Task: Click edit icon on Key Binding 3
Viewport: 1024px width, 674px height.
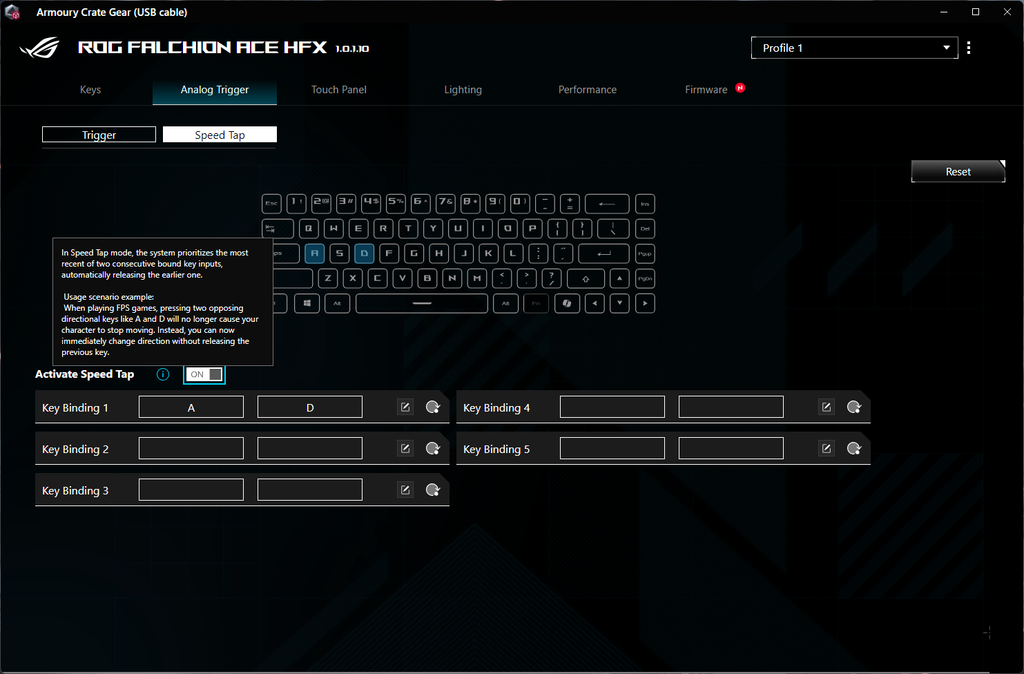Action: 405,490
